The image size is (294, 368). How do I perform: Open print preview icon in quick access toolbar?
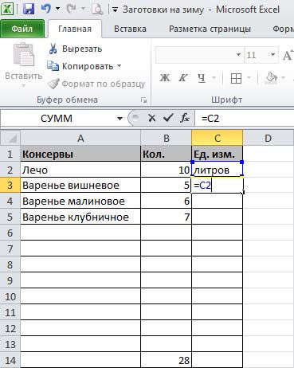(97, 10)
